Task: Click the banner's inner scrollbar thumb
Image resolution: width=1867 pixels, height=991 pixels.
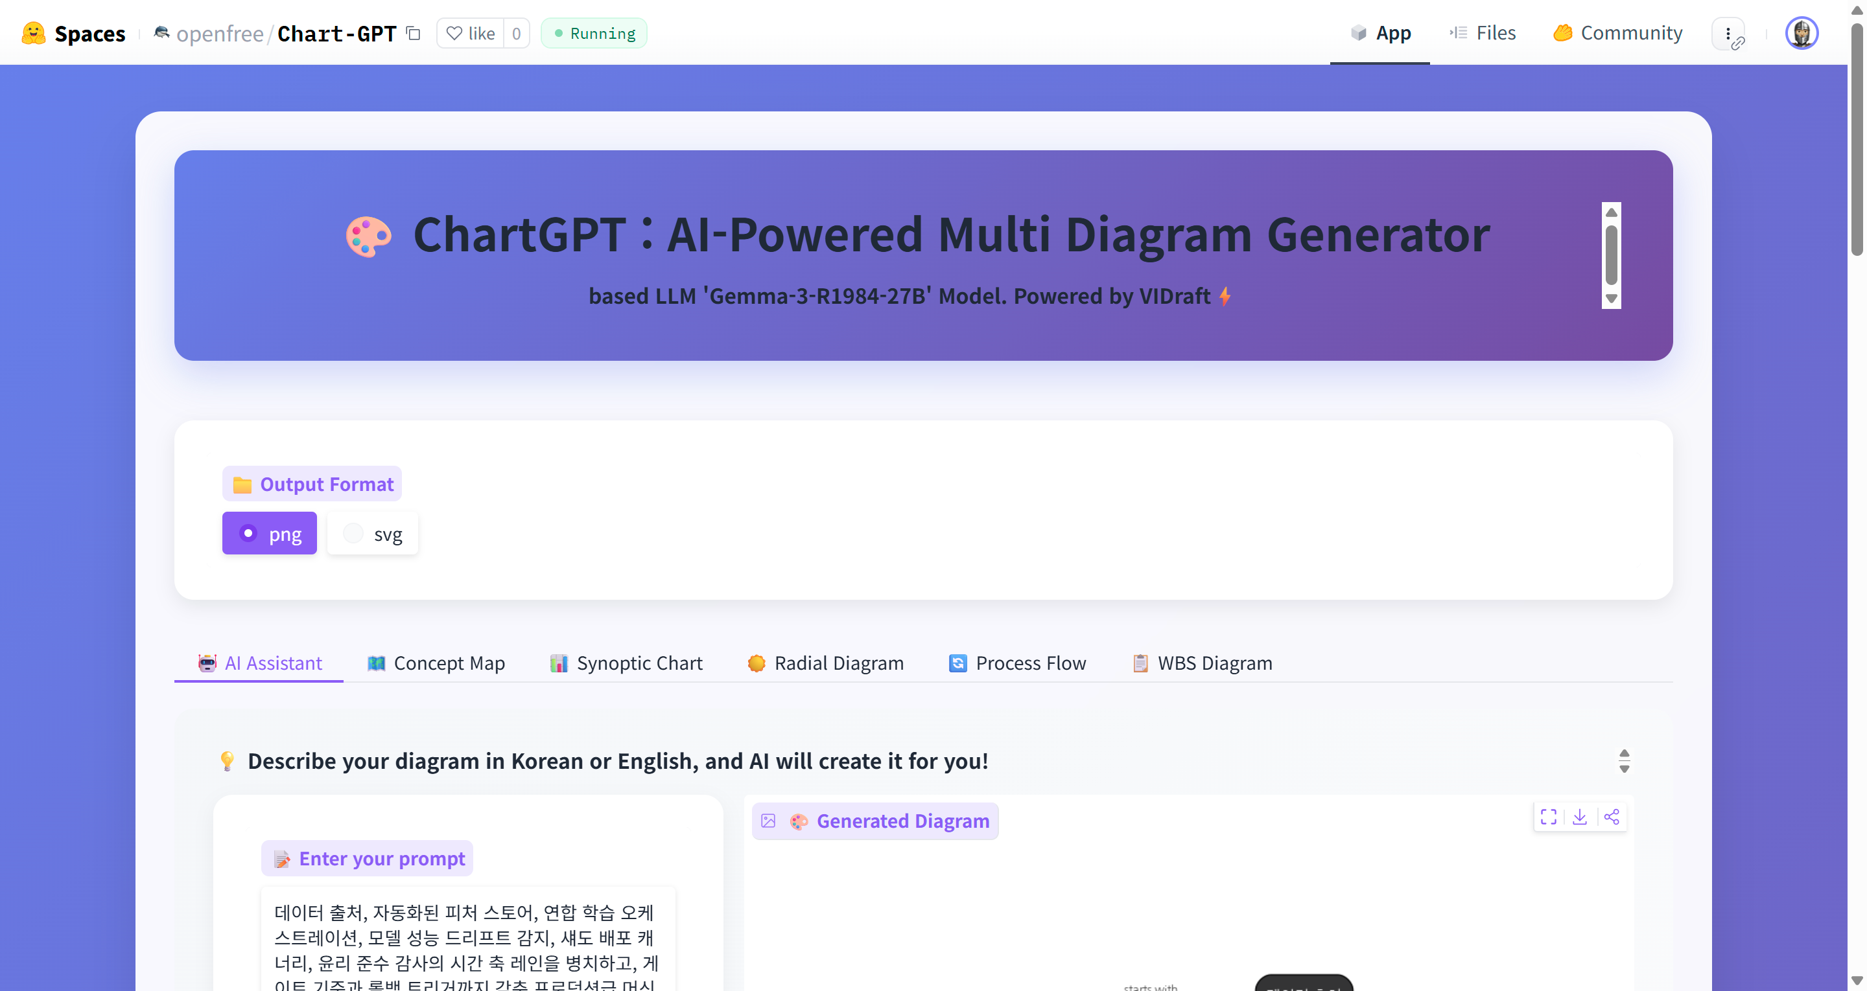Action: pyautogui.click(x=1611, y=255)
